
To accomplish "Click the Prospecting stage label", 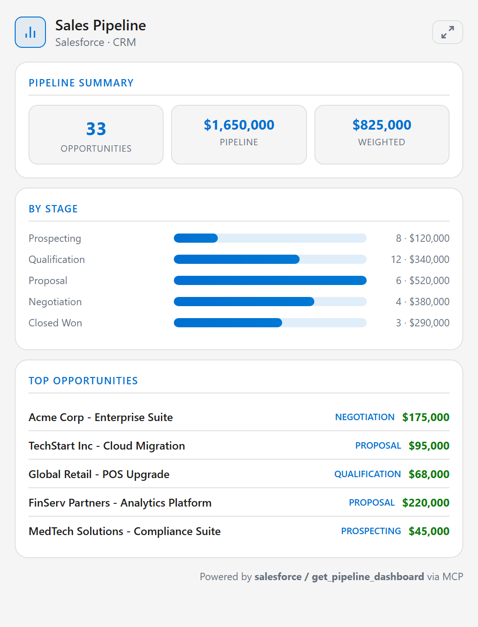I will [55, 239].
